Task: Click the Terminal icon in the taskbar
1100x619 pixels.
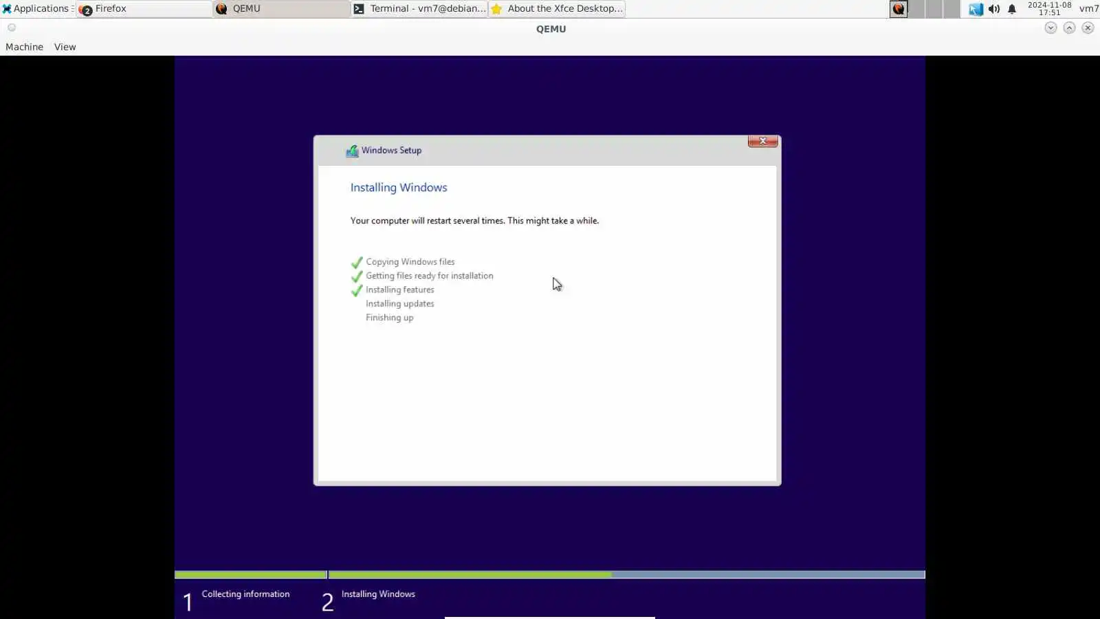Action: pos(359,9)
